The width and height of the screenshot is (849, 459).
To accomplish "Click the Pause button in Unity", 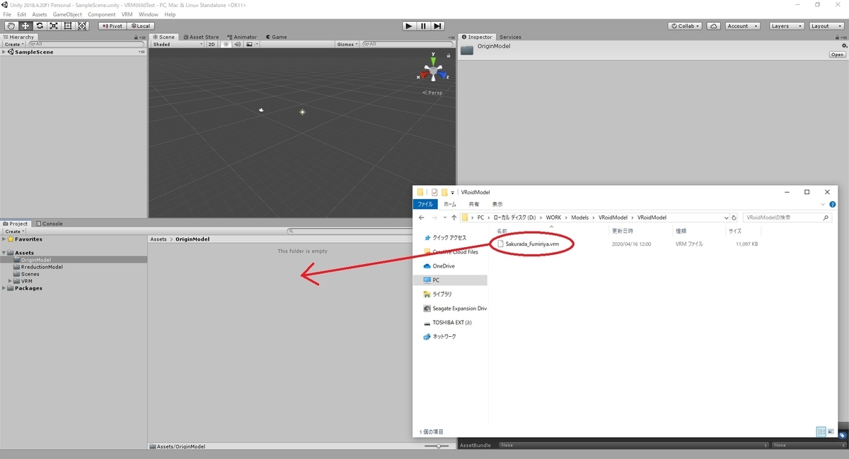I will pos(423,26).
